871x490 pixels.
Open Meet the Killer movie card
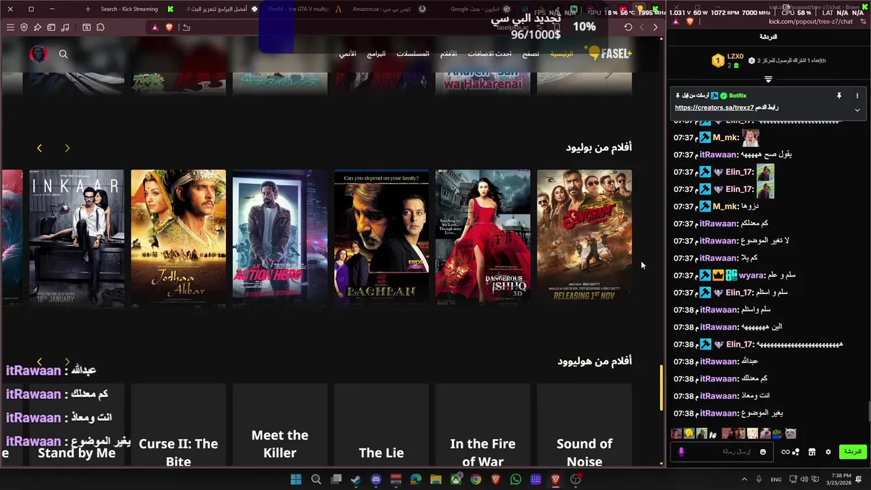pyautogui.click(x=280, y=425)
